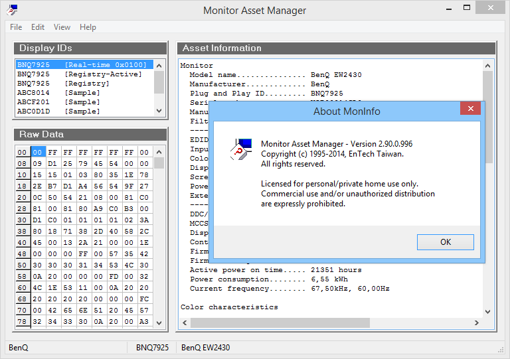The image size is (510, 359).
Task: Click the application icon in title bar
Action: (x=12, y=10)
